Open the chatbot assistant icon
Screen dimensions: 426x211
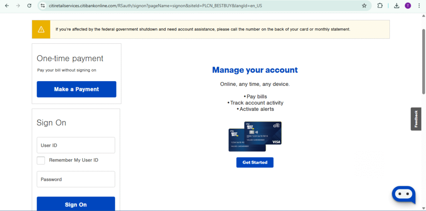[x=404, y=194]
